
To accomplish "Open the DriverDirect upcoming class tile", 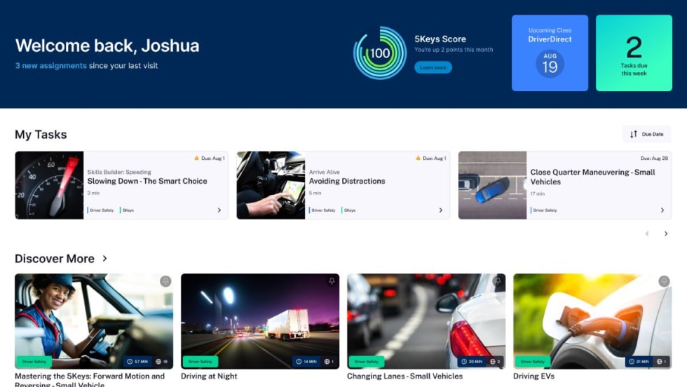I will 550,53.
